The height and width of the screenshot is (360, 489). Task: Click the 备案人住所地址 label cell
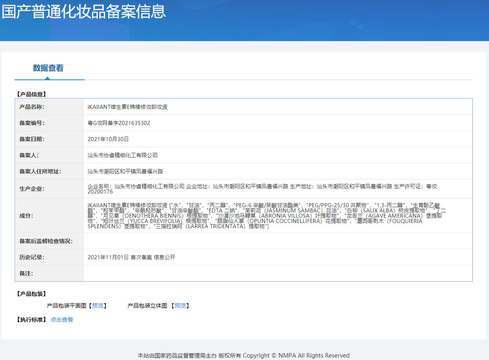click(x=49, y=171)
